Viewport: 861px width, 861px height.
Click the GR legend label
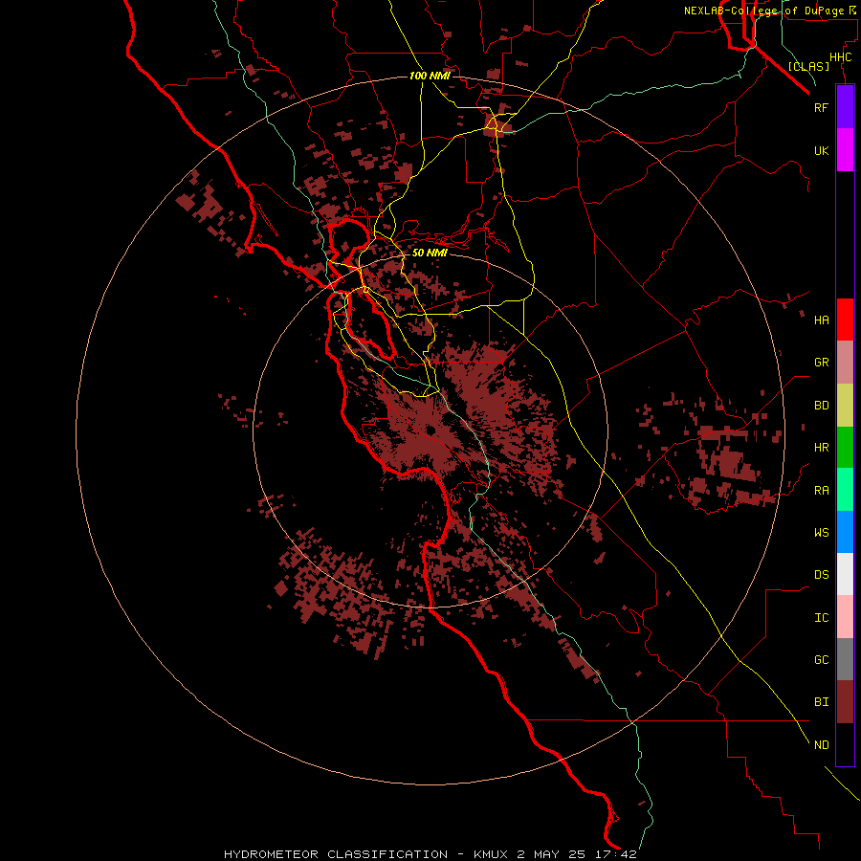[822, 363]
